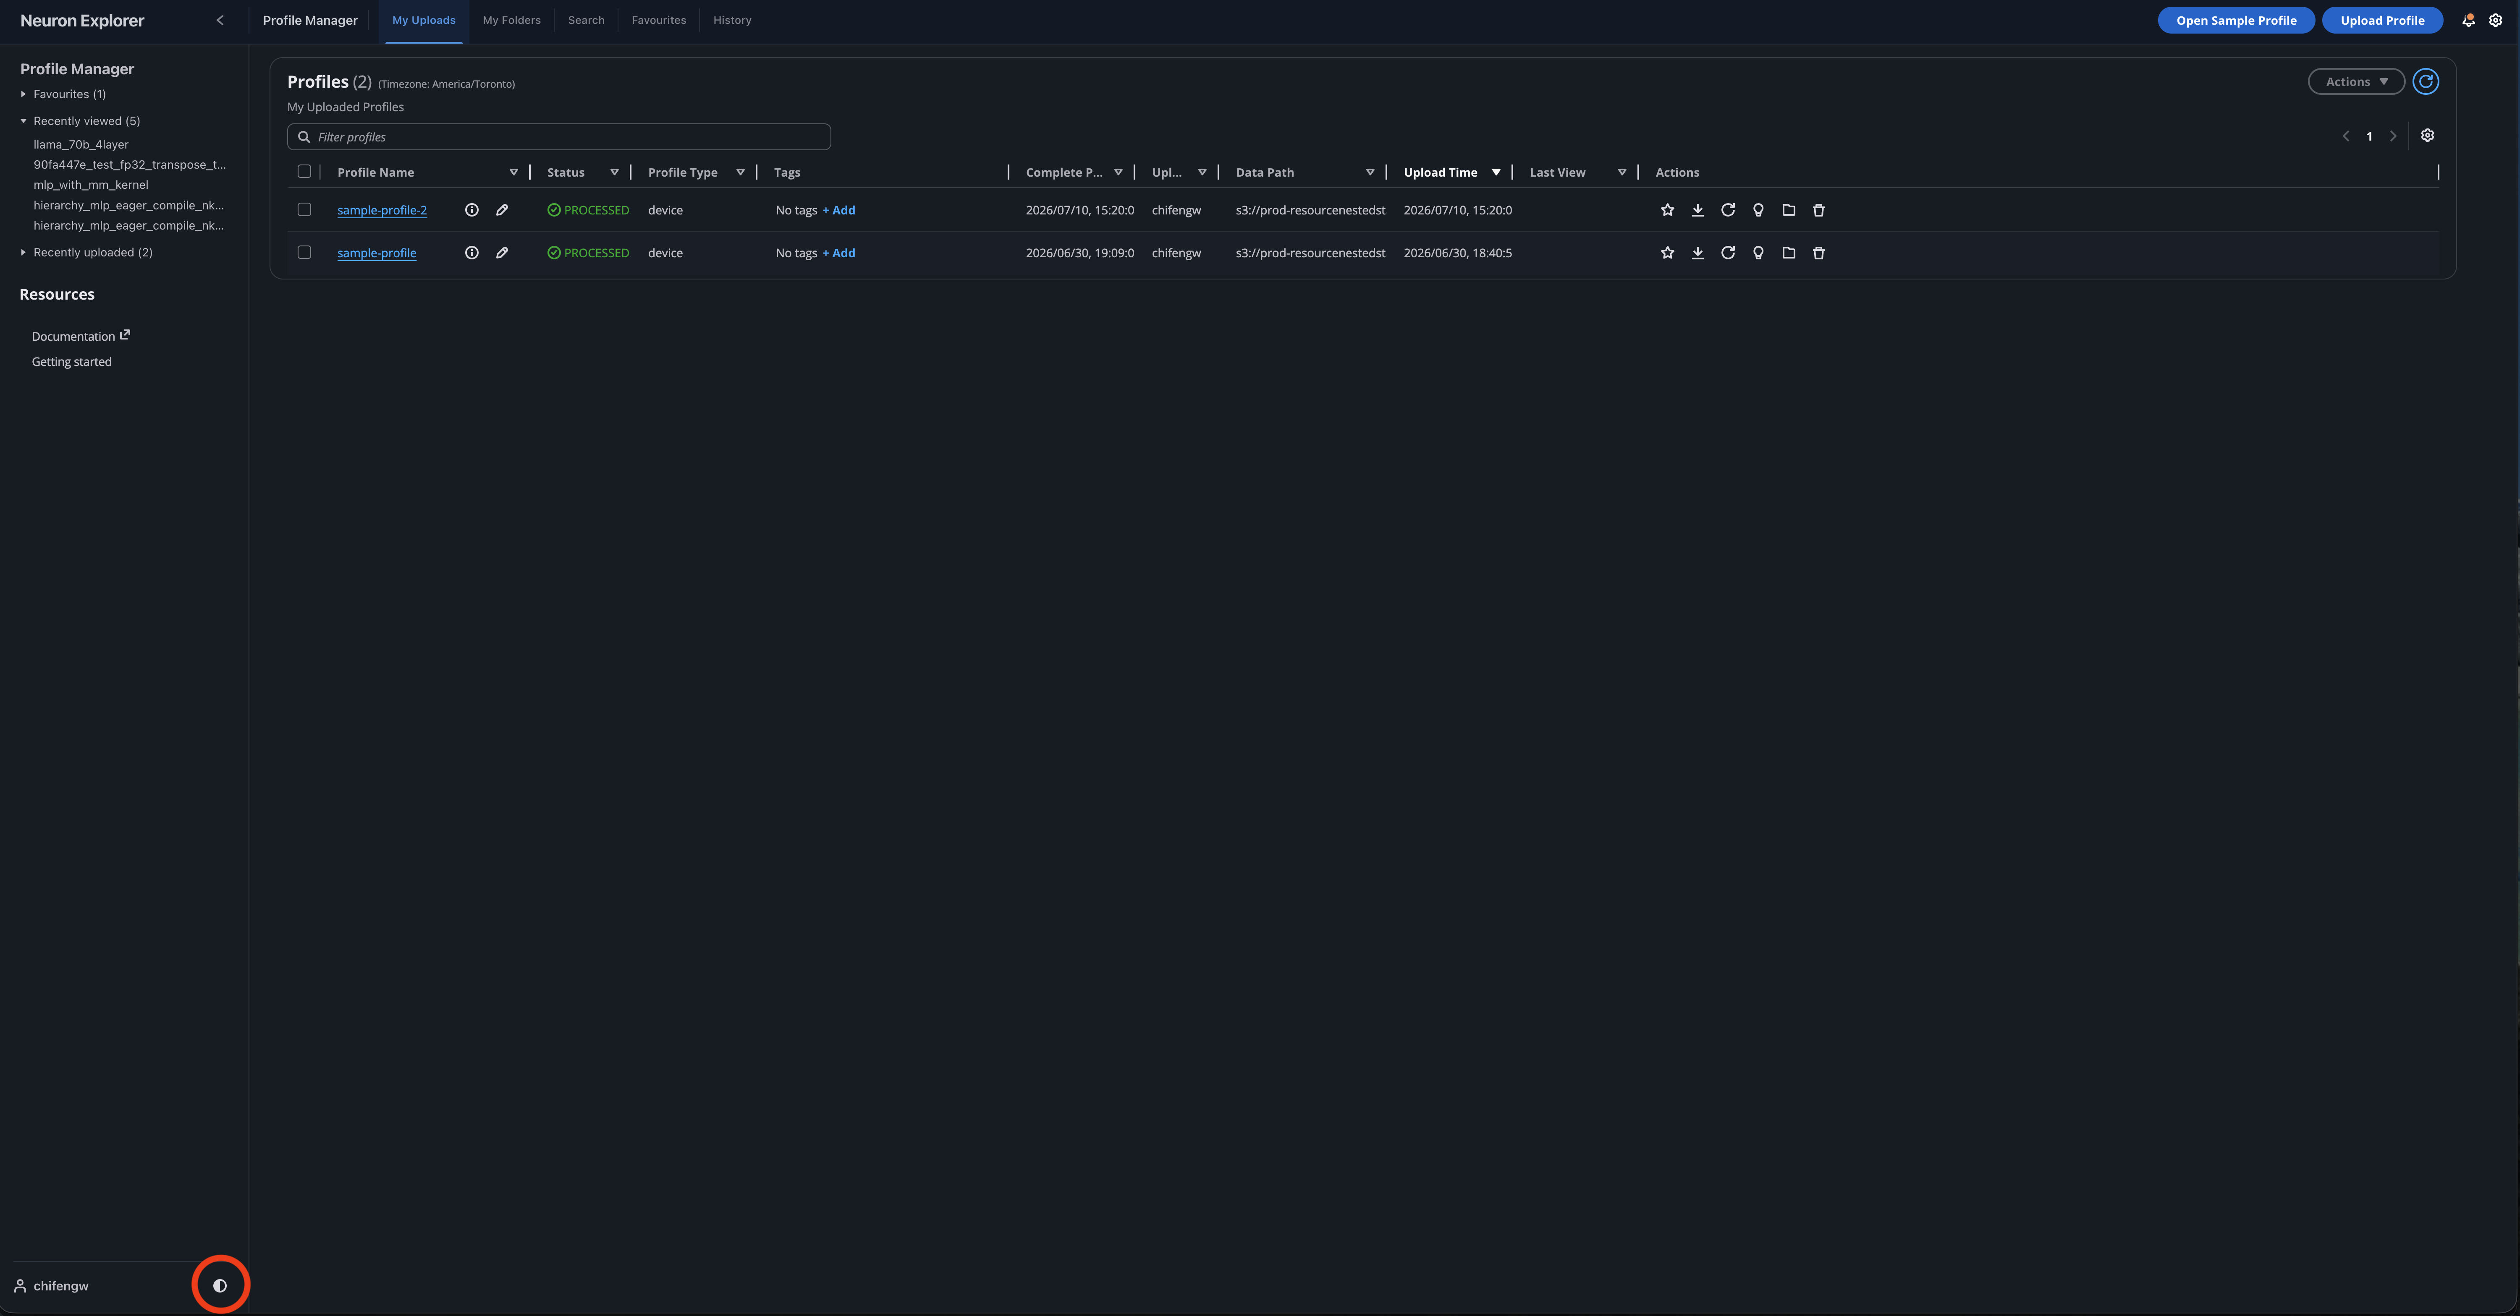This screenshot has width=2520, height=1316.
Task: Reprocess the sample-profile row
Action: tap(1728, 252)
